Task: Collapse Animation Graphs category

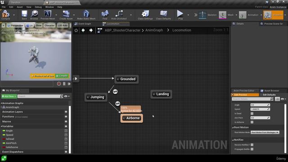Action: pos(1,103)
